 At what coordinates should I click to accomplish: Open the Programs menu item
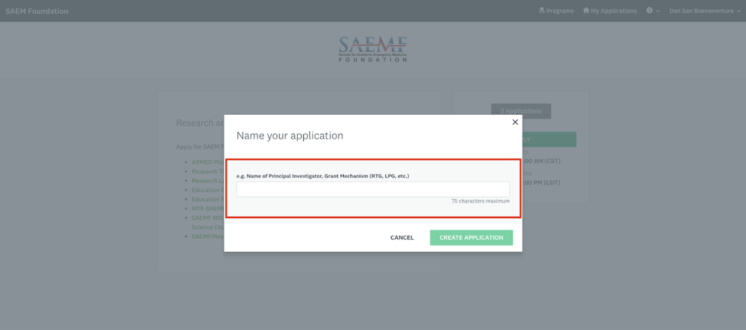point(556,11)
